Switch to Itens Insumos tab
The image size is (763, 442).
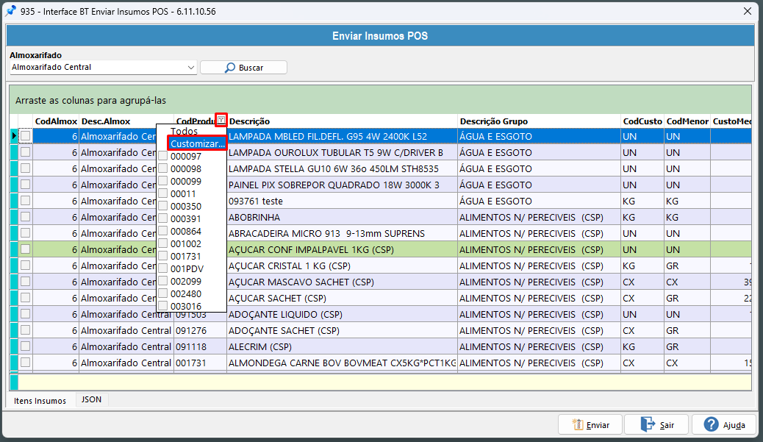point(40,401)
